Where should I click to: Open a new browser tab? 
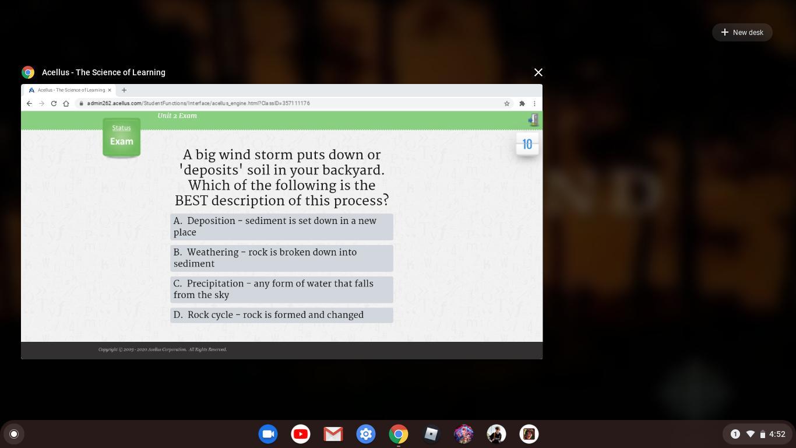[124, 90]
